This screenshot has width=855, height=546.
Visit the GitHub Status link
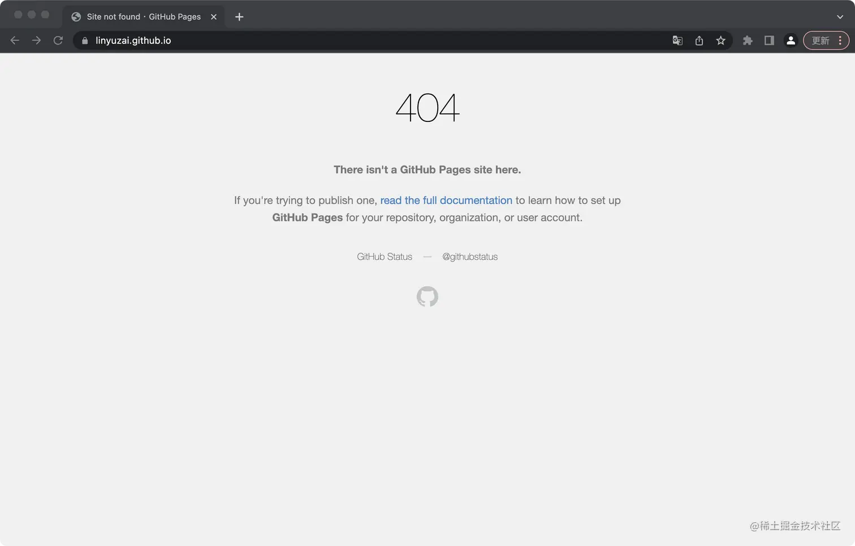385,256
